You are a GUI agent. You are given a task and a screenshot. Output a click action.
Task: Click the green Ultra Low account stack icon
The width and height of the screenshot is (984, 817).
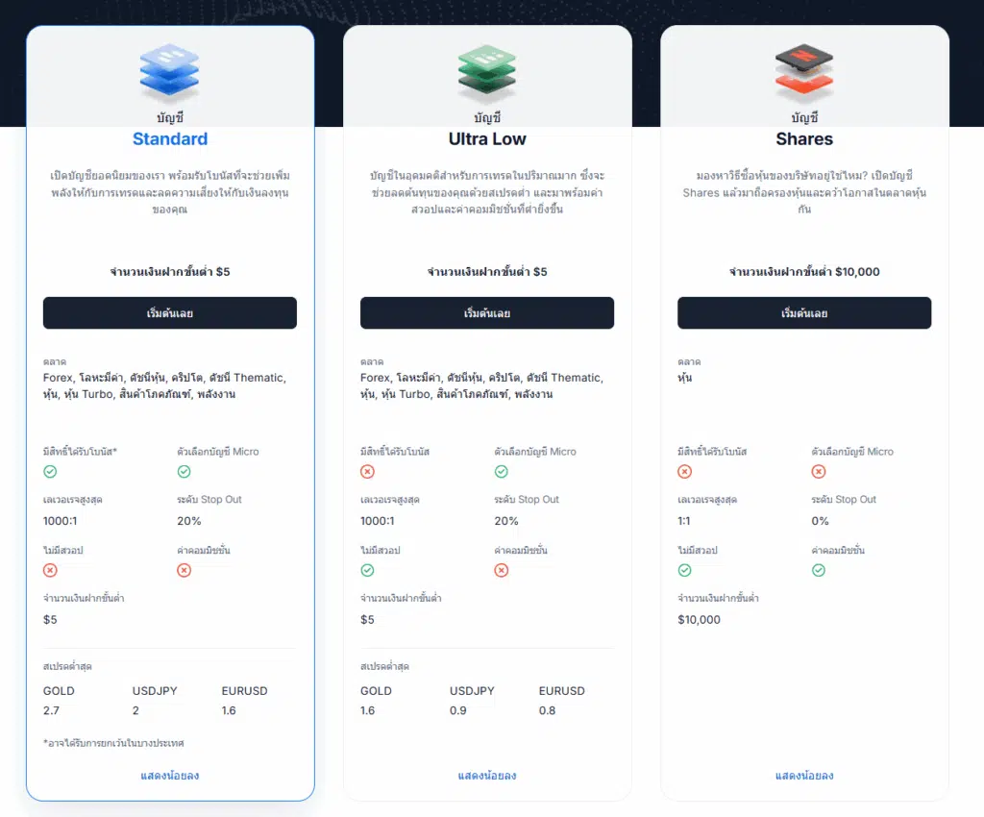click(487, 73)
